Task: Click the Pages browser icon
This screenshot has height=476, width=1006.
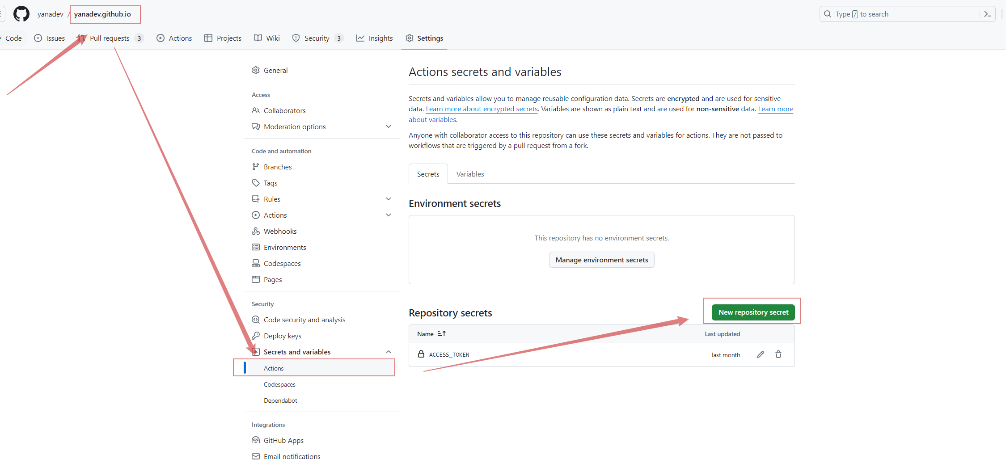Action: click(256, 279)
